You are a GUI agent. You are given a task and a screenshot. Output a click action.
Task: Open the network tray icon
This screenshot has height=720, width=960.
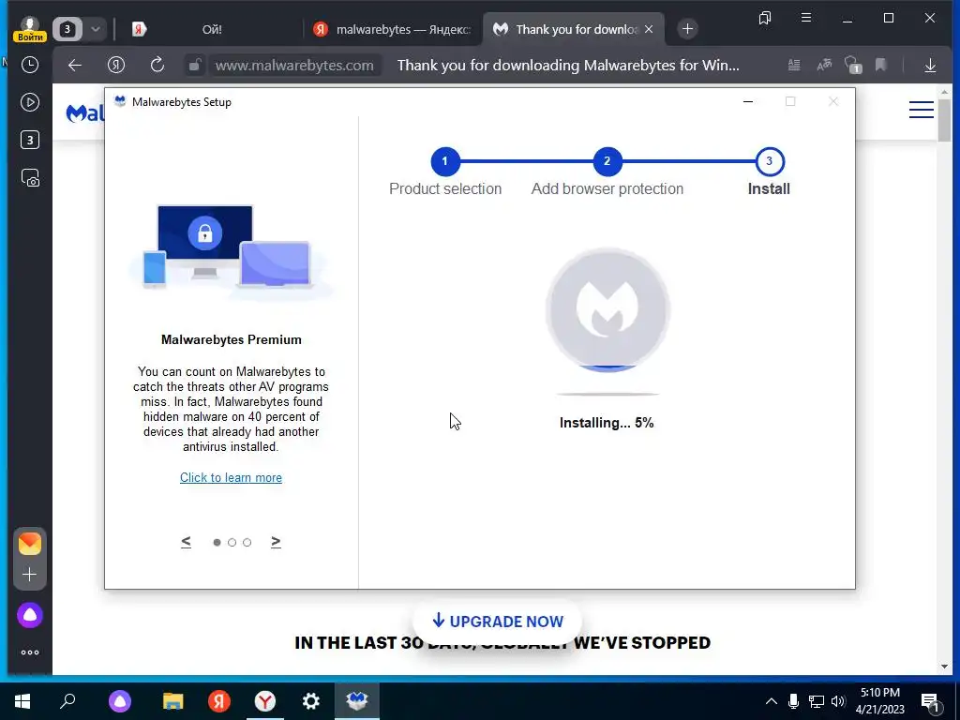(x=817, y=701)
